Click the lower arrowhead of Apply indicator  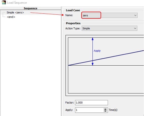(92, 64)
